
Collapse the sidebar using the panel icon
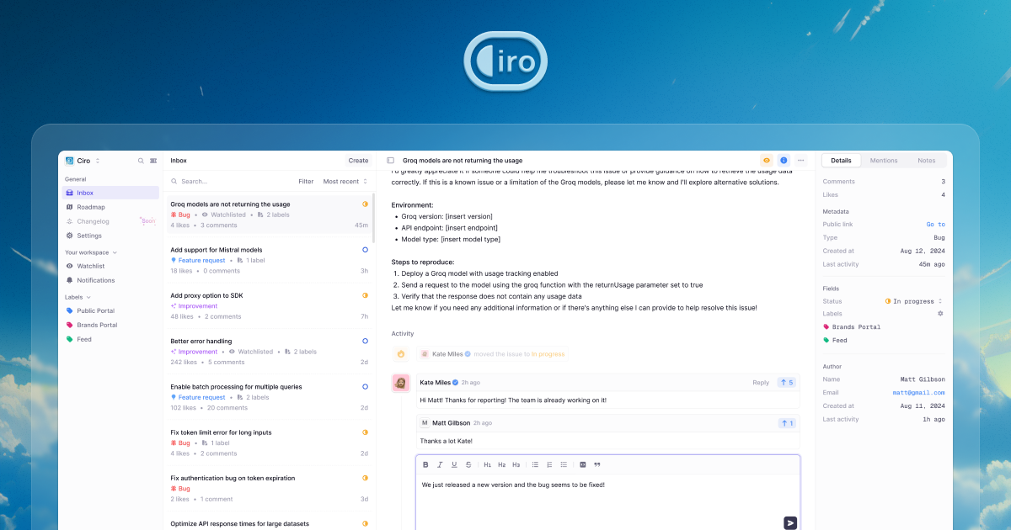click(152, 161)
